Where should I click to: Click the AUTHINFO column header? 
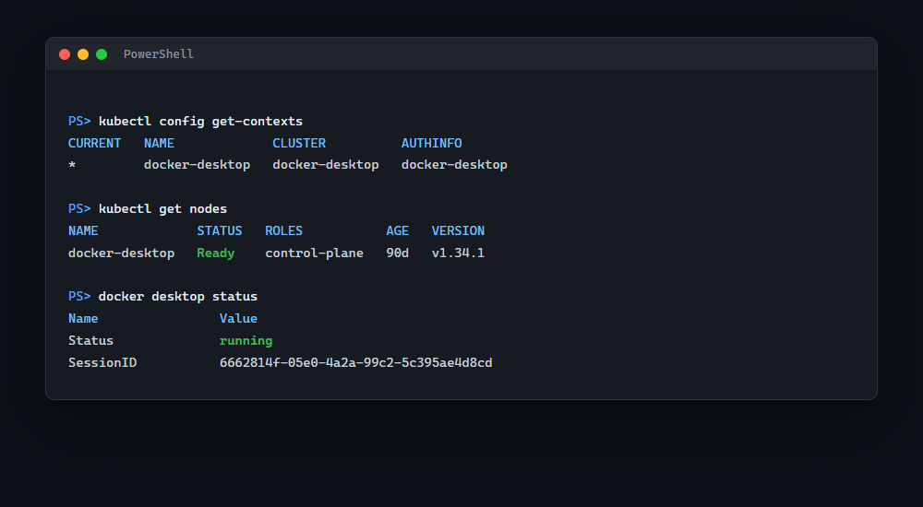pos(431,143)
